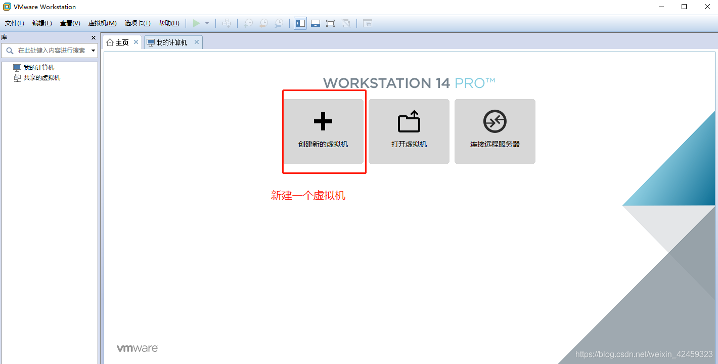This screenshot has width=718, height=364.
Task: Maximize the VMware Workstation window
Action: 684,7
